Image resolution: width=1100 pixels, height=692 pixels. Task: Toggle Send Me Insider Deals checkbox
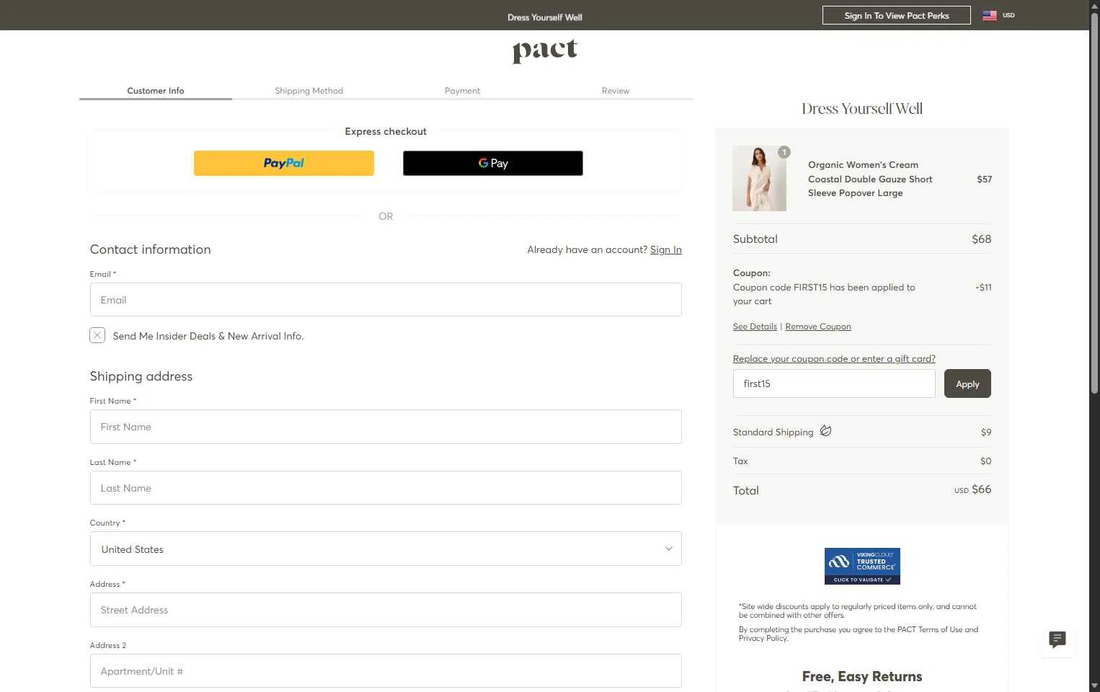97,335
